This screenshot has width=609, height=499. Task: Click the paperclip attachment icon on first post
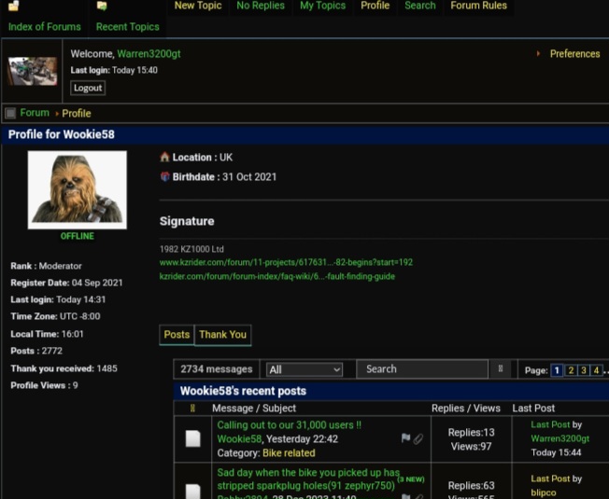[x=418, y=438]
